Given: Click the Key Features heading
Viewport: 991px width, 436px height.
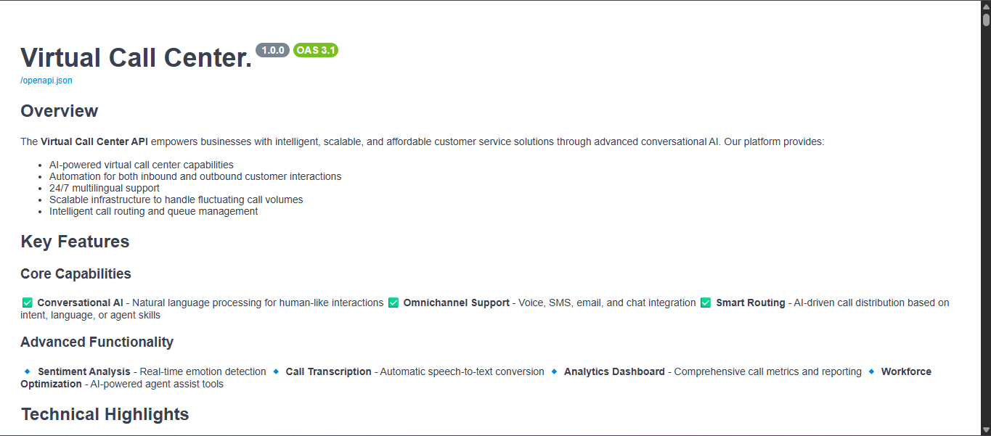Looking at the screenshot, I should tap(76, 242).
